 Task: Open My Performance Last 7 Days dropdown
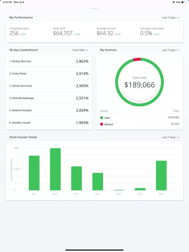(x=171, y=18)
